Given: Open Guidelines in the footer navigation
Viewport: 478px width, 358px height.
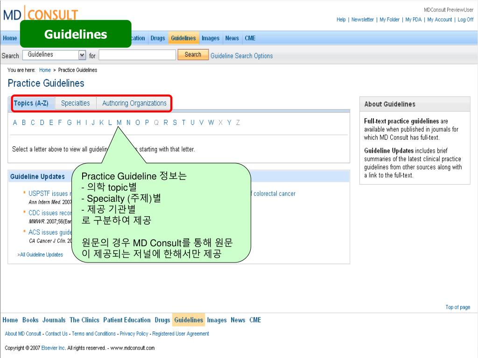Looking at the screenshot, I should 189,320.
